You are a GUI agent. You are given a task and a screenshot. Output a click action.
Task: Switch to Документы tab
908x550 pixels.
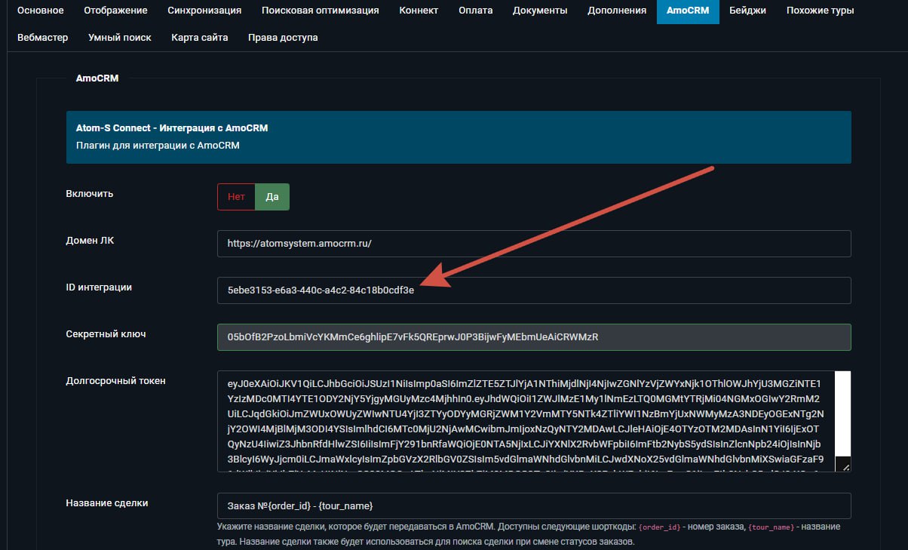pyautogui.click(x=540, y=11)
